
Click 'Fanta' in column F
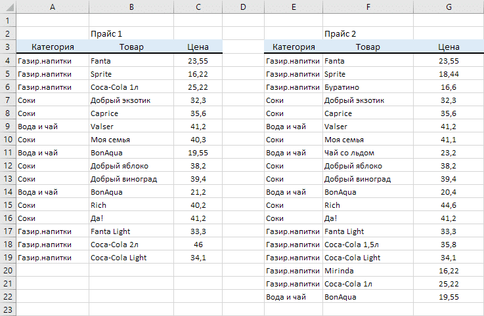[368, 61]
